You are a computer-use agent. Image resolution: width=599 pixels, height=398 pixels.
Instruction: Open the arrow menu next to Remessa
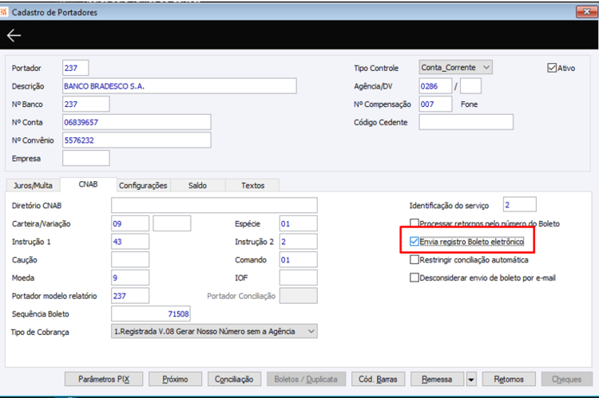point(471,380)
